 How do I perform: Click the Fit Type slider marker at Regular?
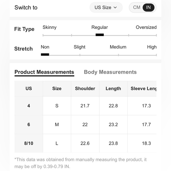[x=100, y=35]
